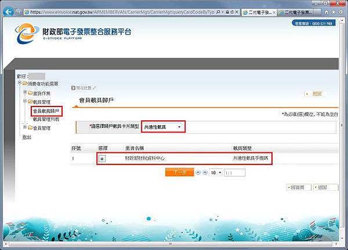Open the address bar search dropdown arrow
The image size is (348, 250).
coord(223,12)
